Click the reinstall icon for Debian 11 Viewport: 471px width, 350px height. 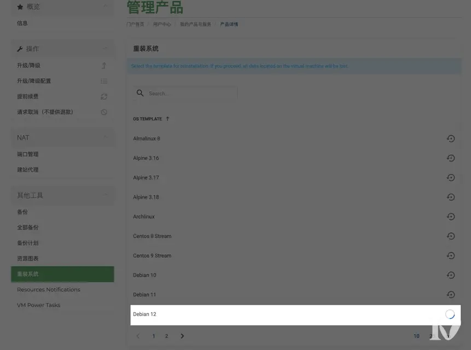click(x=451, y=294)
